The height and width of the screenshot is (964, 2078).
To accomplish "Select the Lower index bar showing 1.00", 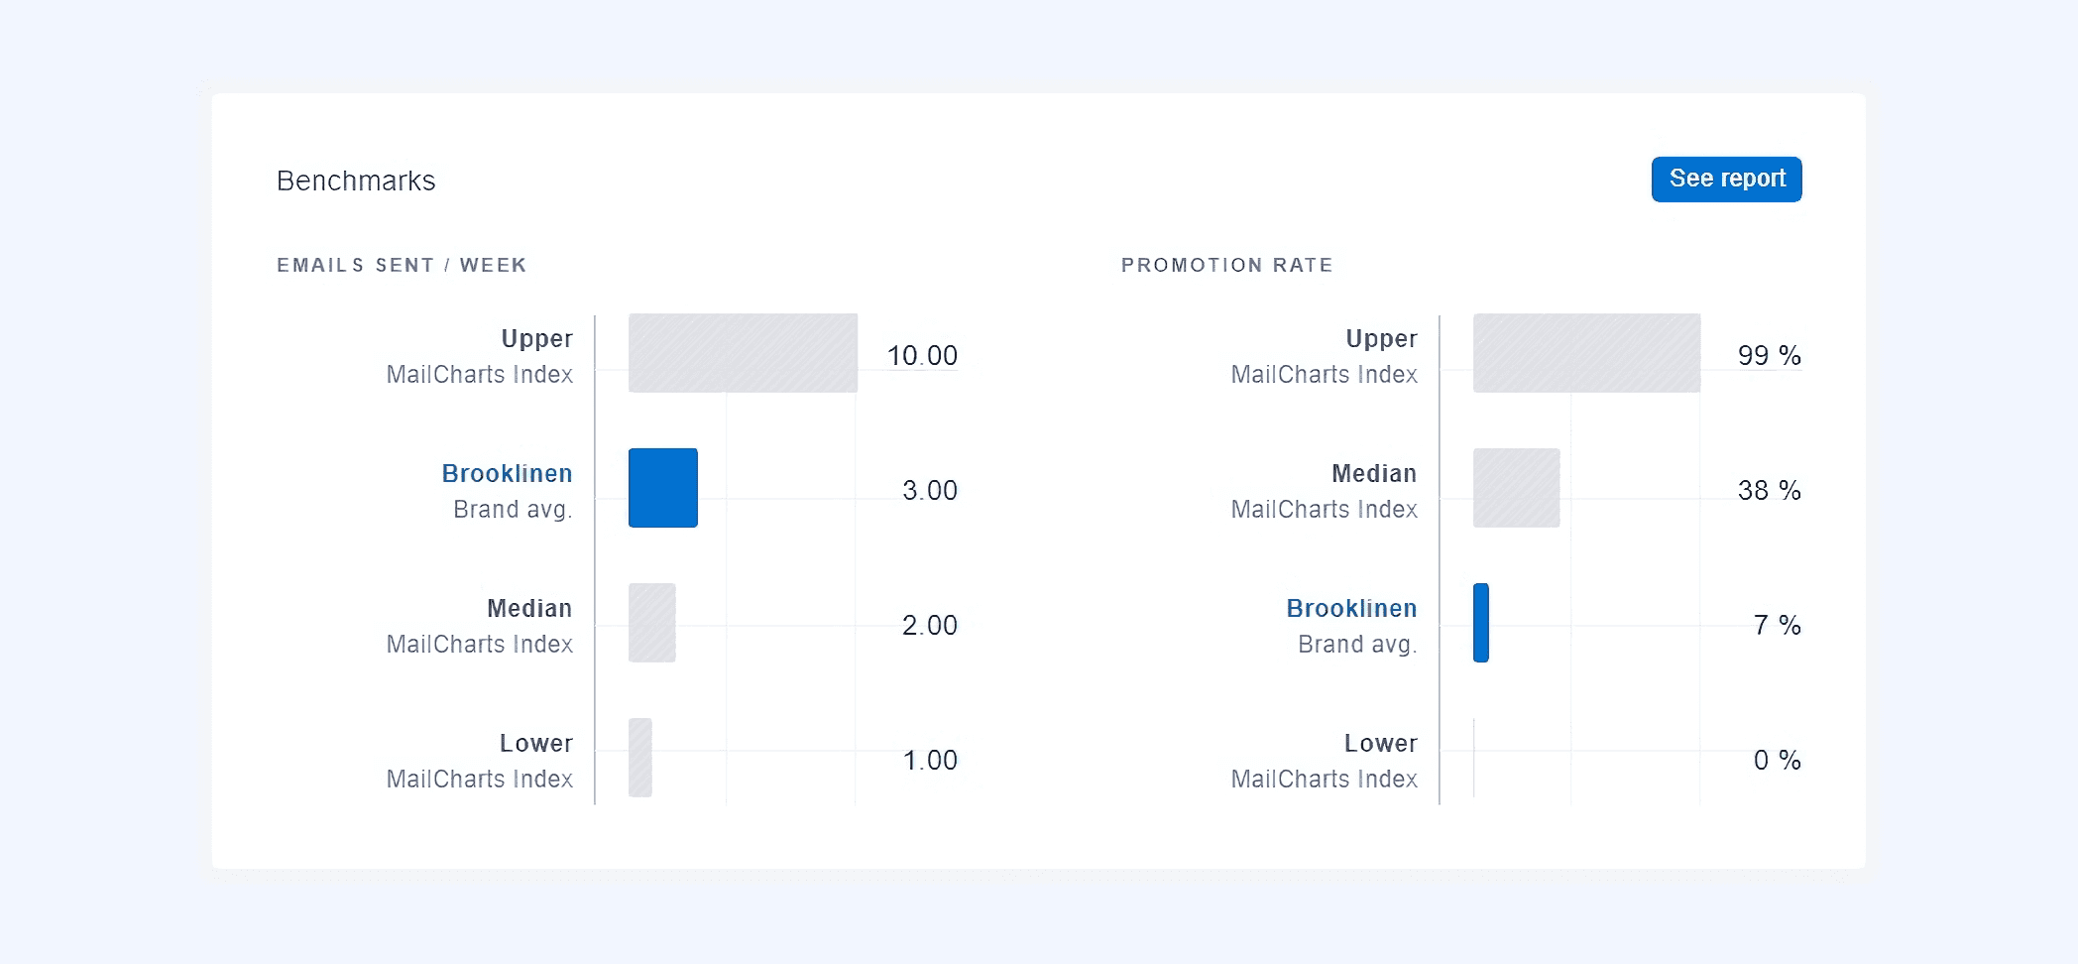I will tap(640, 758).
